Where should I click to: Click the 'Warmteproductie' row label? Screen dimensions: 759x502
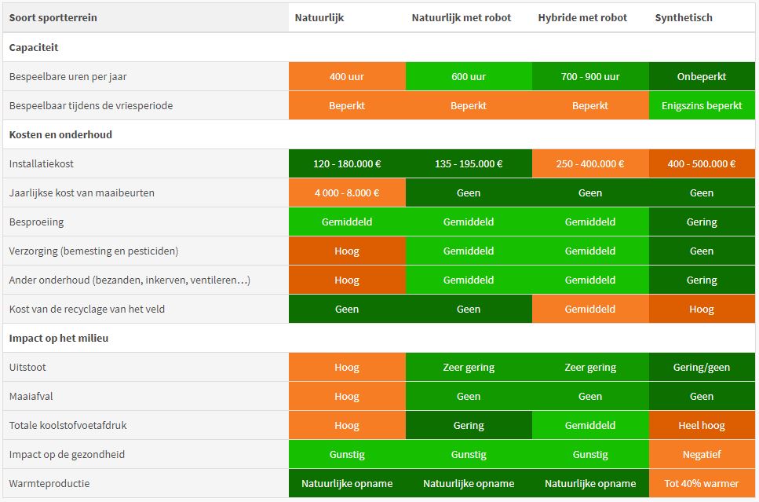(146, 484)
